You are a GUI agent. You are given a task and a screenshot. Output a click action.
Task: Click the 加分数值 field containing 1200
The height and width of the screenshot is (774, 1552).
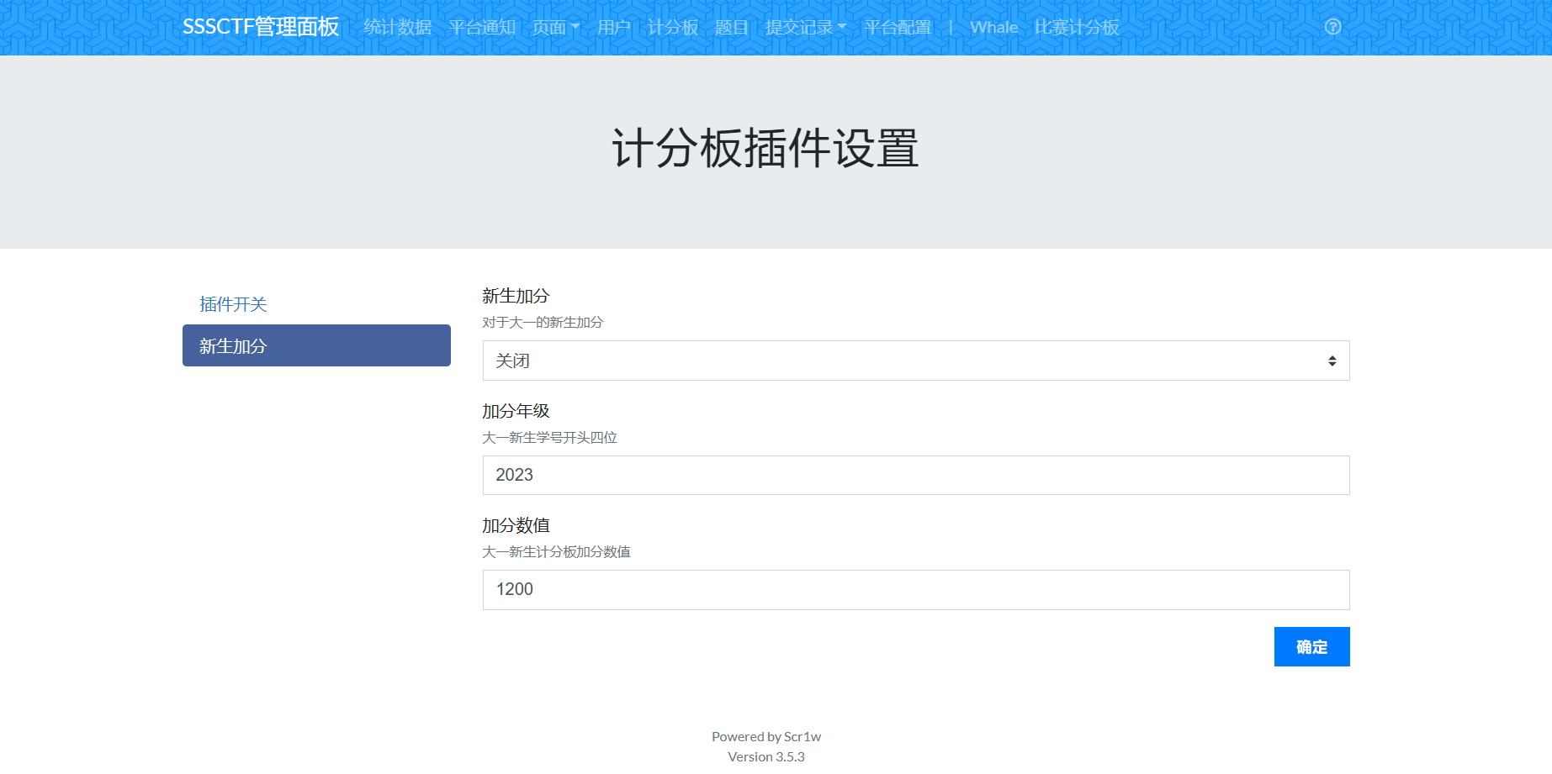915,589
